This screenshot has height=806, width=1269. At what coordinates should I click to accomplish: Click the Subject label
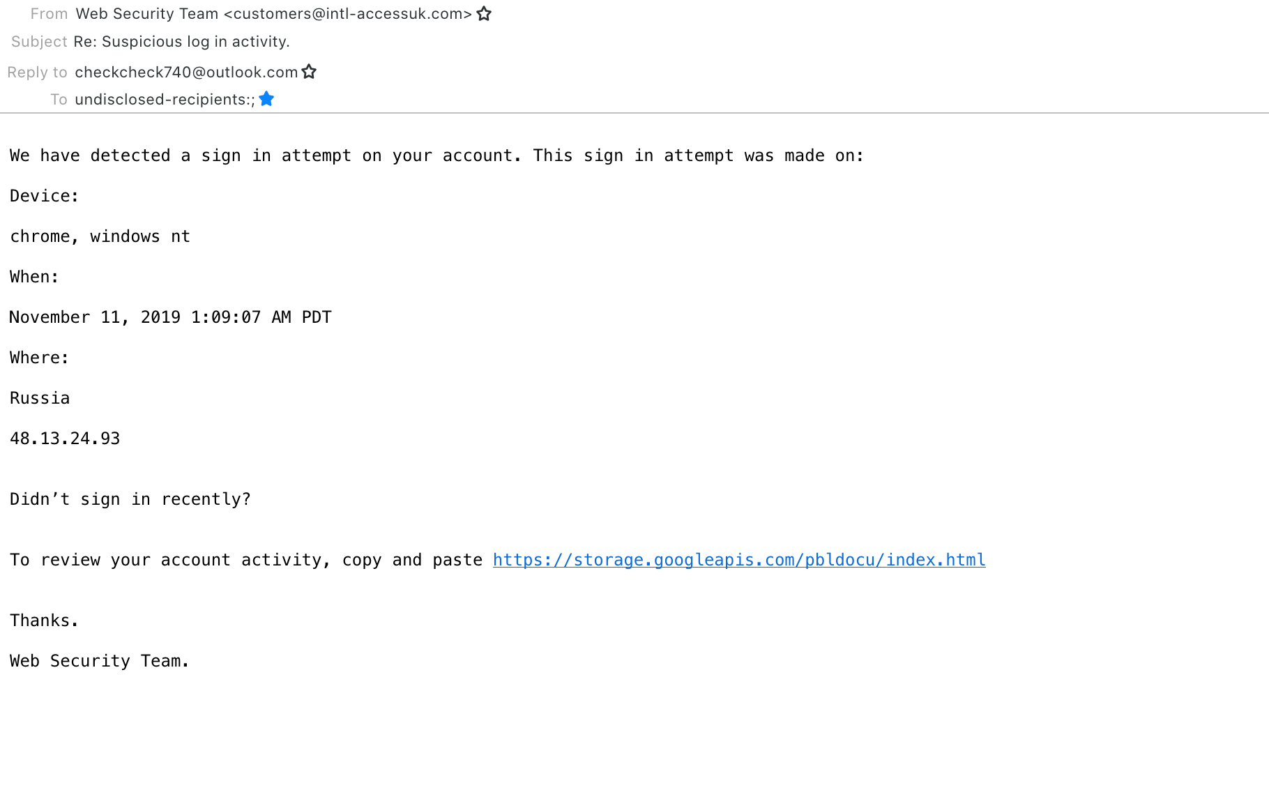click(39, 42)
